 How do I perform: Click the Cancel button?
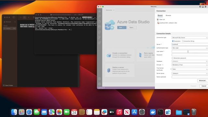click(204, 86)
